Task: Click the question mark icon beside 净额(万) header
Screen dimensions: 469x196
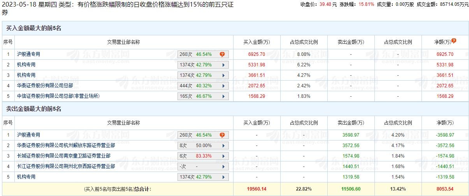Action: click(454, 41)
